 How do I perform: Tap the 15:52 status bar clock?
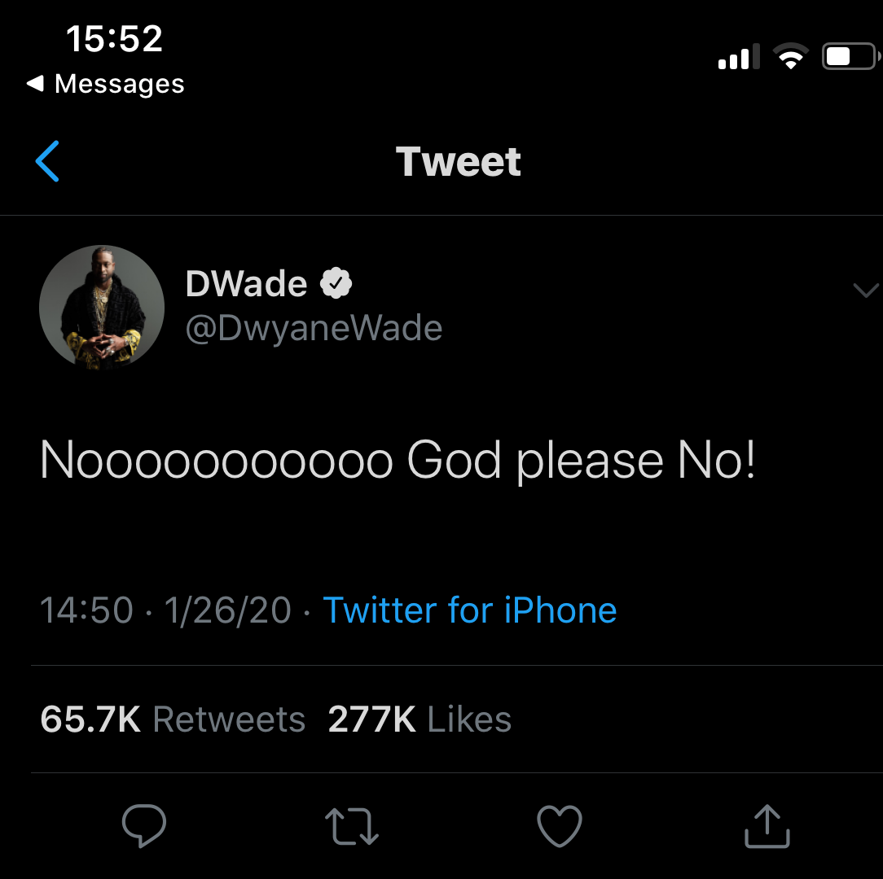point(114,38)
